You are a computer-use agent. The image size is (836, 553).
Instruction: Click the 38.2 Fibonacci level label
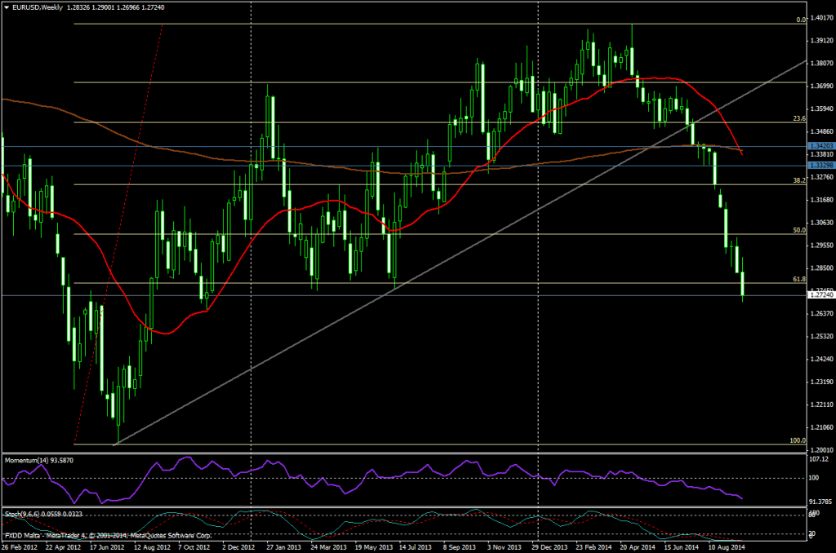point(800,180)
